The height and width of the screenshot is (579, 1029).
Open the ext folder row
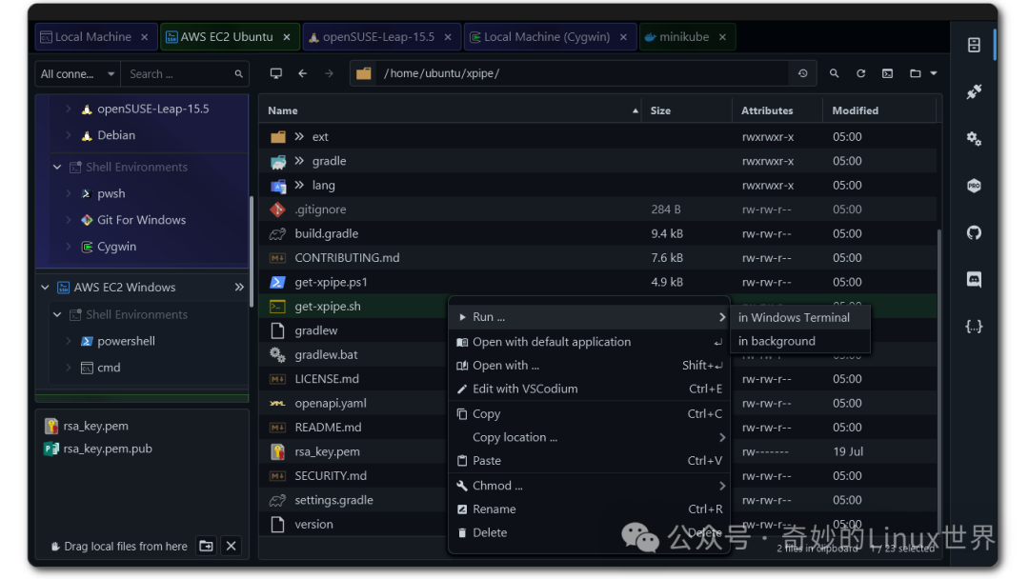(597, 136)
